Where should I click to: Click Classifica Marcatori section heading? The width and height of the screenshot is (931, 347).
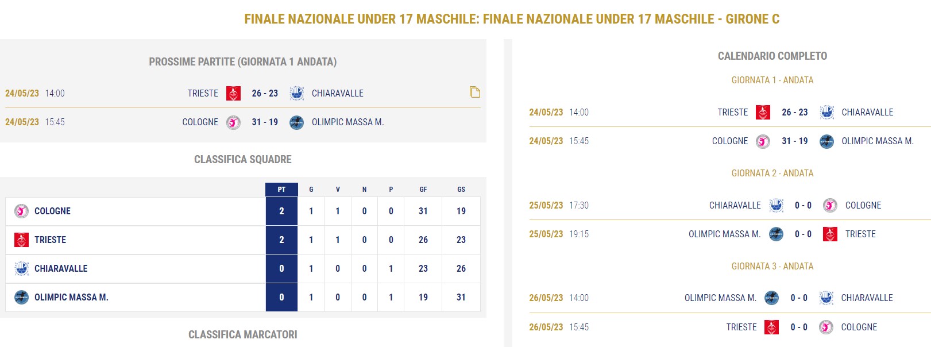pyautogui.click(x=243, y=334)
